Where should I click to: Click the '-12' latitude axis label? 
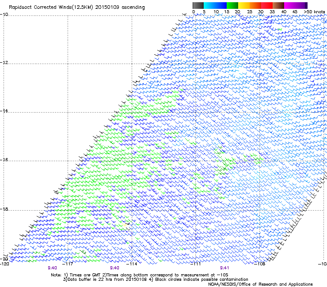point(4,63)
